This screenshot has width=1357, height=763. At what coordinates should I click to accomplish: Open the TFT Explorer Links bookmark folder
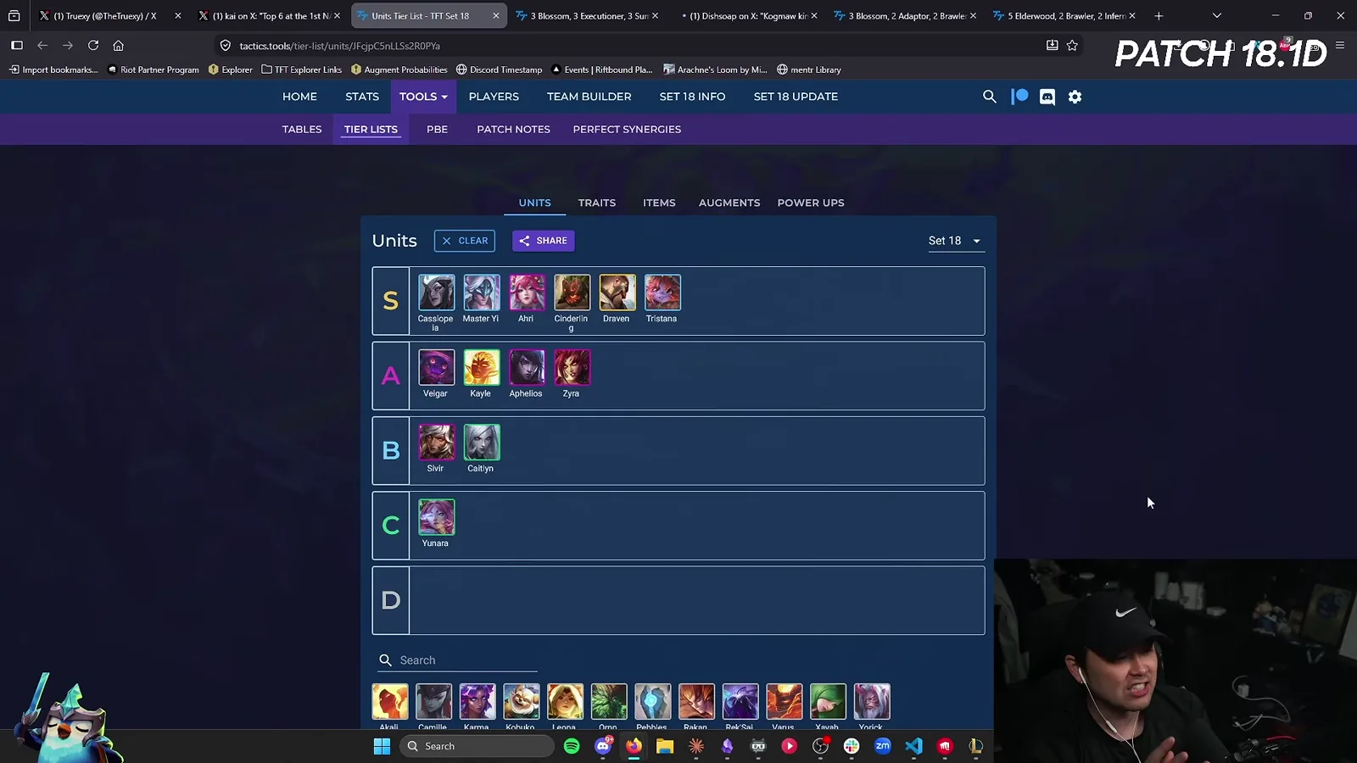pyautogui.click(x=302, y=70)
